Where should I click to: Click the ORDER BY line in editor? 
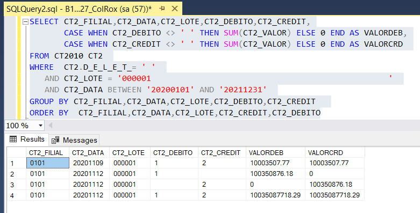click(175, 113)
